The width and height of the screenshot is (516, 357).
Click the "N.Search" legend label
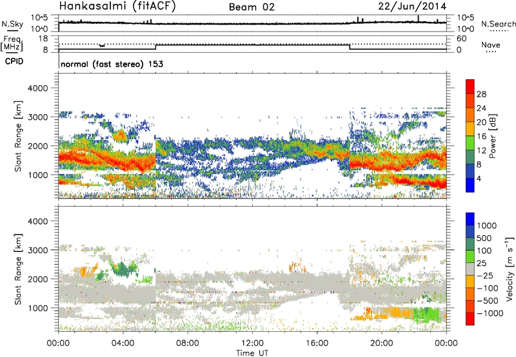498,24
